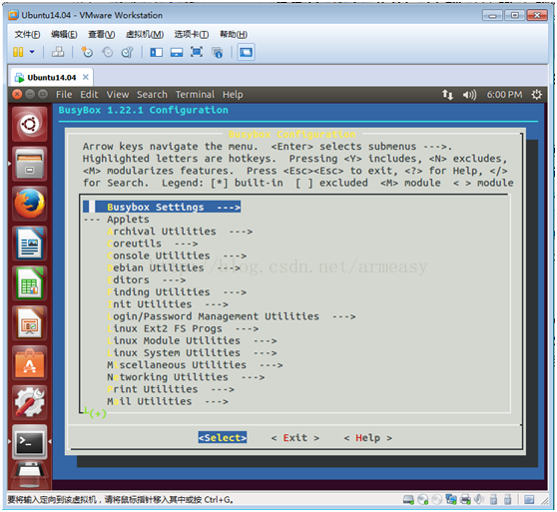Open the terminal File menu
557x512 pixels.
[x=64, y=95]
